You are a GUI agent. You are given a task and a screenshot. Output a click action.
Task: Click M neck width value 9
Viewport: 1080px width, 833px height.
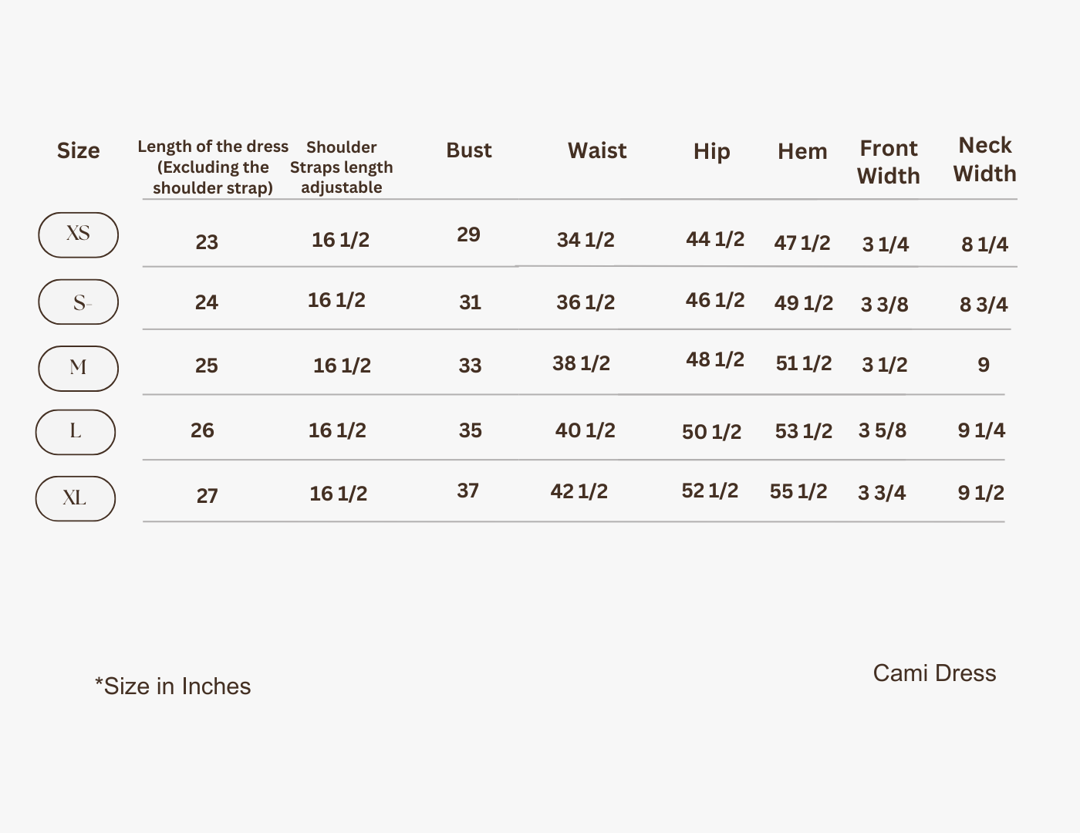tap(984, 365)
